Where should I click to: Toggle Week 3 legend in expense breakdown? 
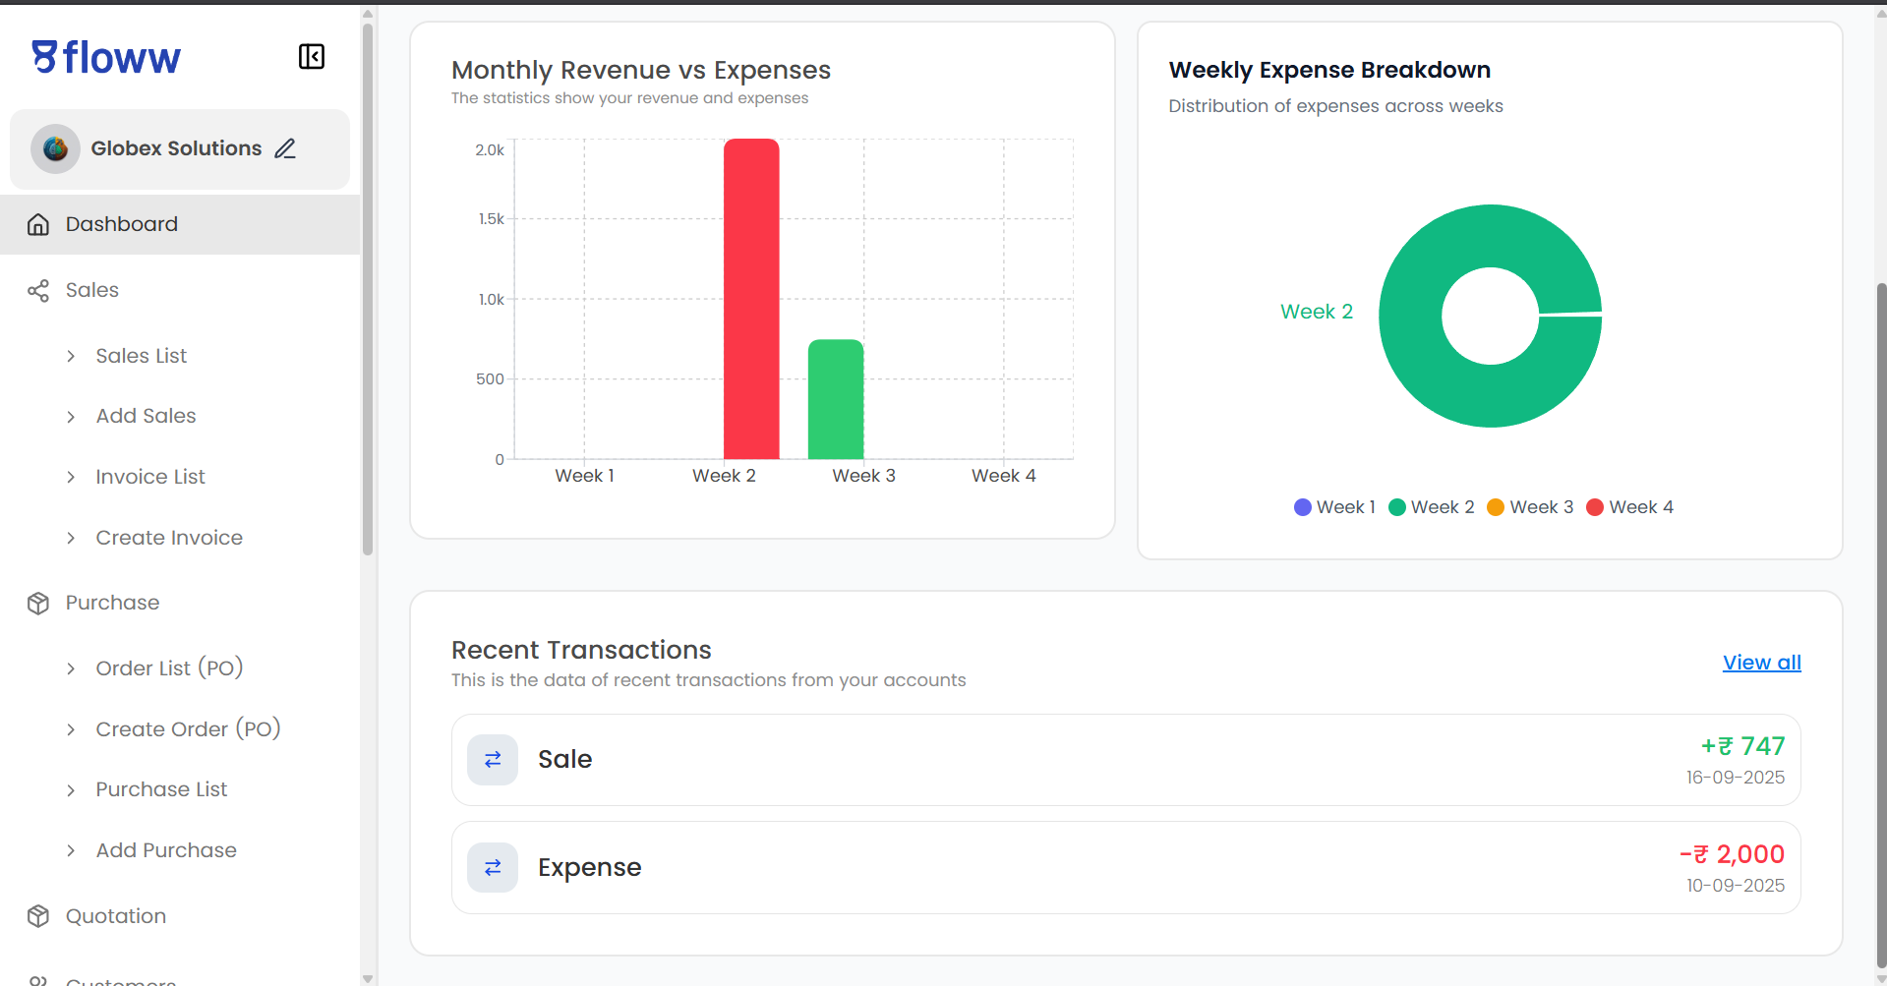pyautogui.click(x=1529, y=507)
